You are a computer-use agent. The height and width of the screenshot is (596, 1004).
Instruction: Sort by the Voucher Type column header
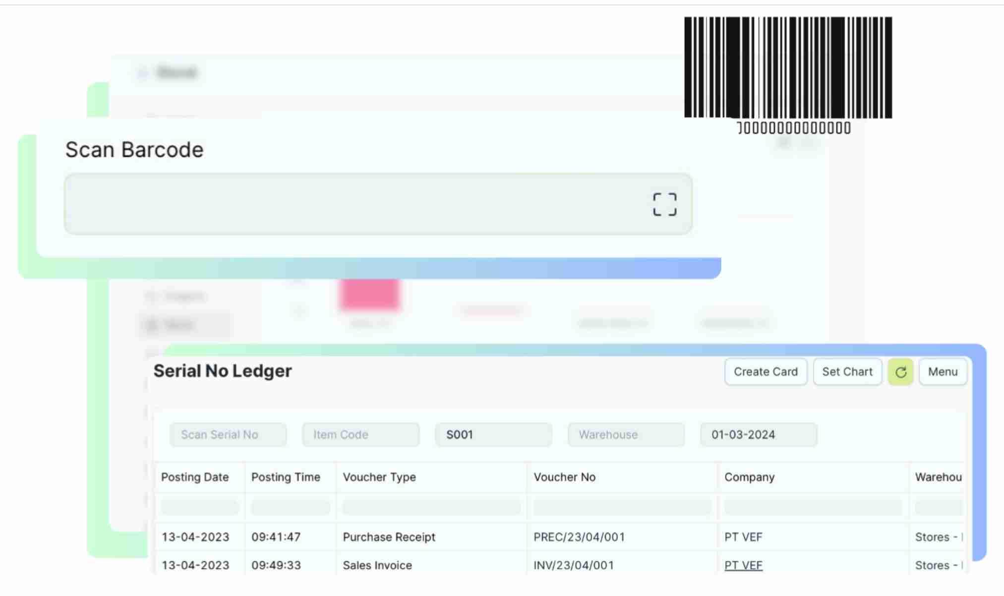(x=379, y=477)
